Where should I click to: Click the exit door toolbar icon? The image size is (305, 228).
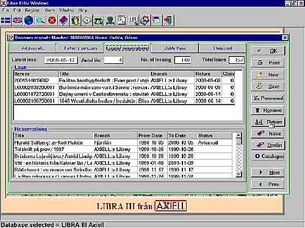[168, 21]
